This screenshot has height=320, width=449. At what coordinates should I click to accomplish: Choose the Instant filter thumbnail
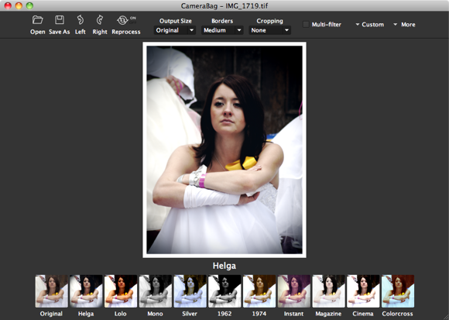click(x=294, y=291)
